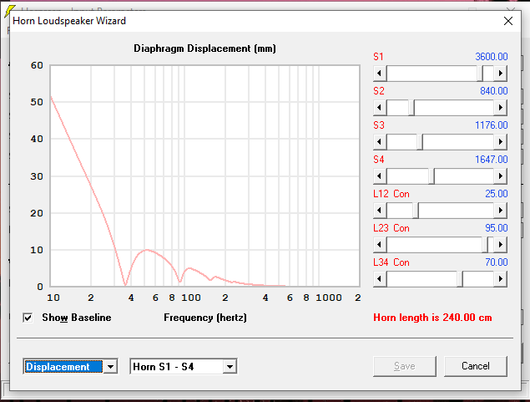Click the L23 Con slider right arrow

pos(501,245)
